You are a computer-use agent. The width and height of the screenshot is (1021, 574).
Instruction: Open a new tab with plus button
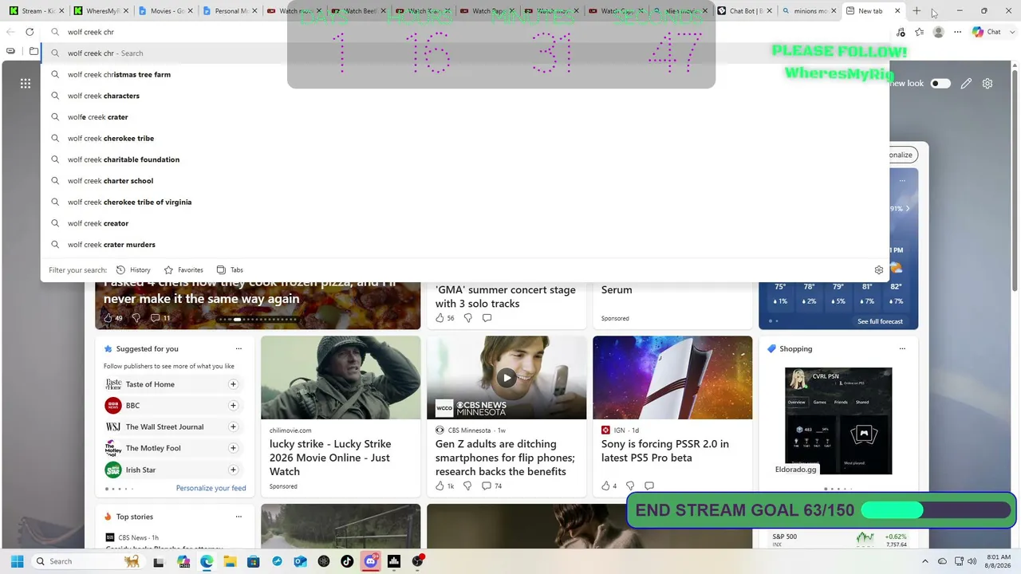coord(917,11)
